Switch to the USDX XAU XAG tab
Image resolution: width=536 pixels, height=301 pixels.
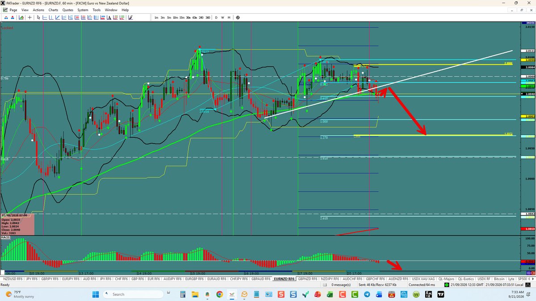423,279
